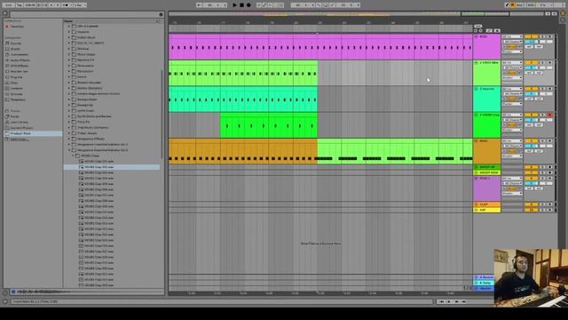Screen dimensions: 568x320
Task: Open the Clips browser category
Action: (x=14, y=83)
